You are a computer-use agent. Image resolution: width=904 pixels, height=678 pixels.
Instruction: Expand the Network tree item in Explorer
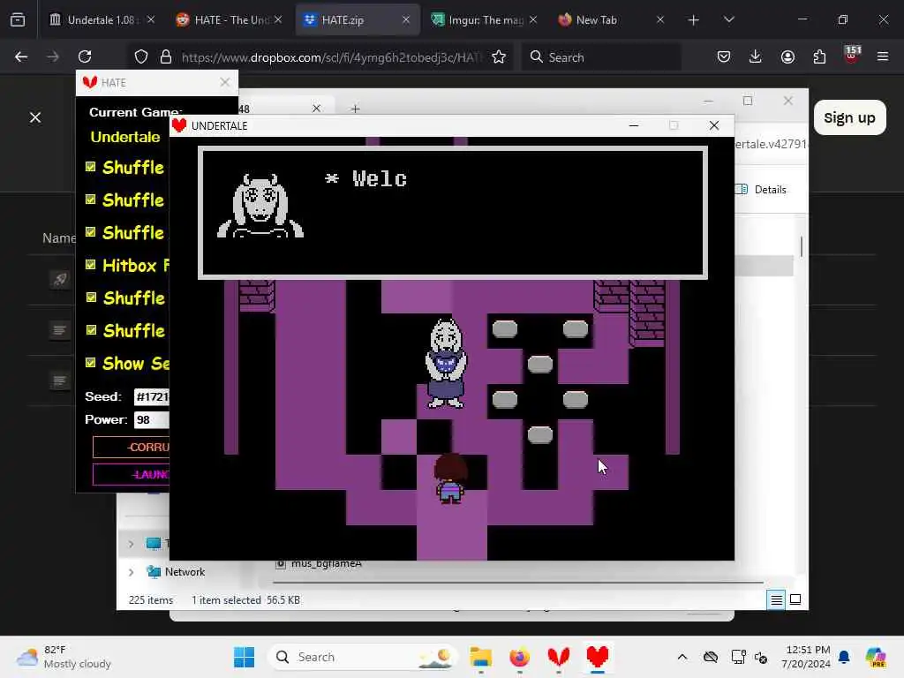(x=131, y=572)
